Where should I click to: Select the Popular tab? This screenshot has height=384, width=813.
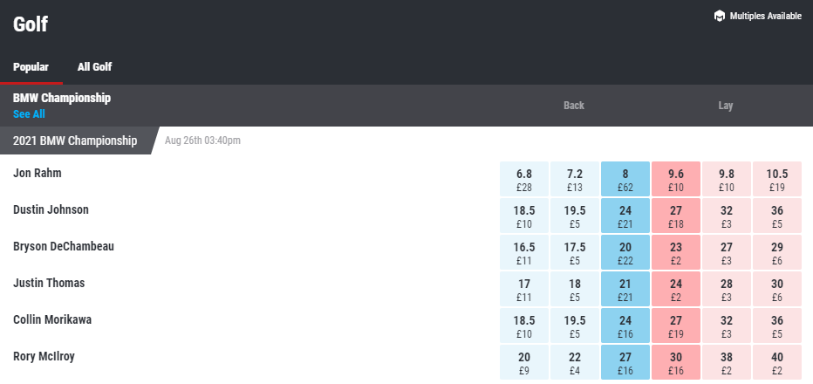(x=31, y=67)
